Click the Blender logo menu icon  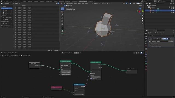(1, 1)
